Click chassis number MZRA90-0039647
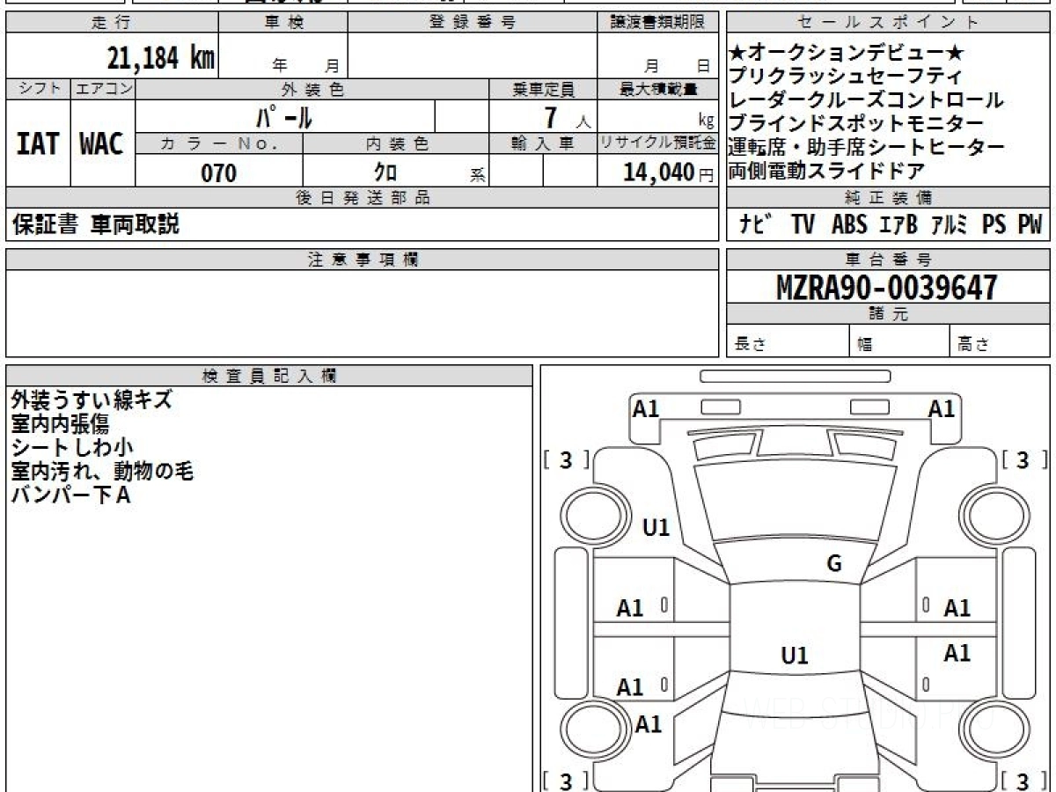1056x792 pixels. click(887, 288)
